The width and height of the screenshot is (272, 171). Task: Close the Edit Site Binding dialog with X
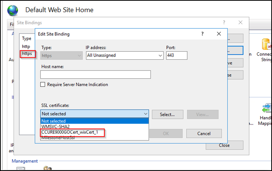pyautogui.click(x=219, y=34)
